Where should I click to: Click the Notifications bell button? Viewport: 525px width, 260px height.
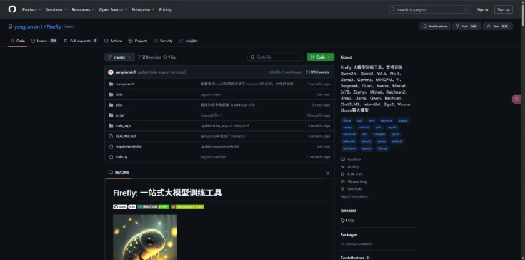pyautogui.click(x=434, y=26)
